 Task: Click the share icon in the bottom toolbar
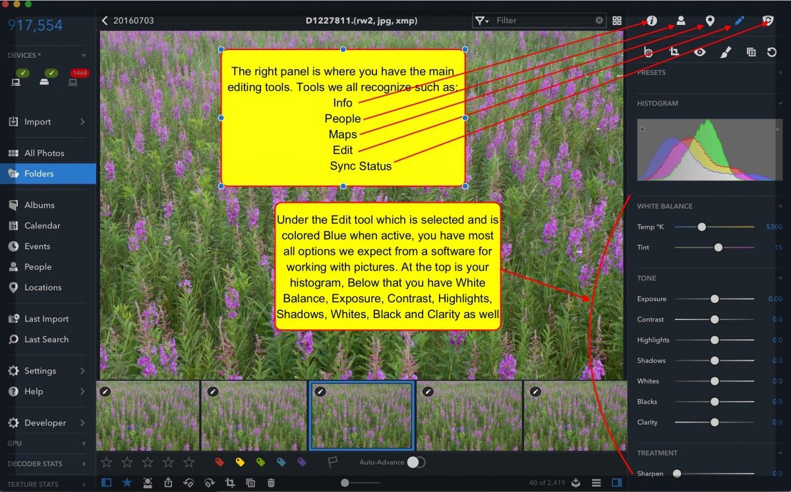click(168, 483)
